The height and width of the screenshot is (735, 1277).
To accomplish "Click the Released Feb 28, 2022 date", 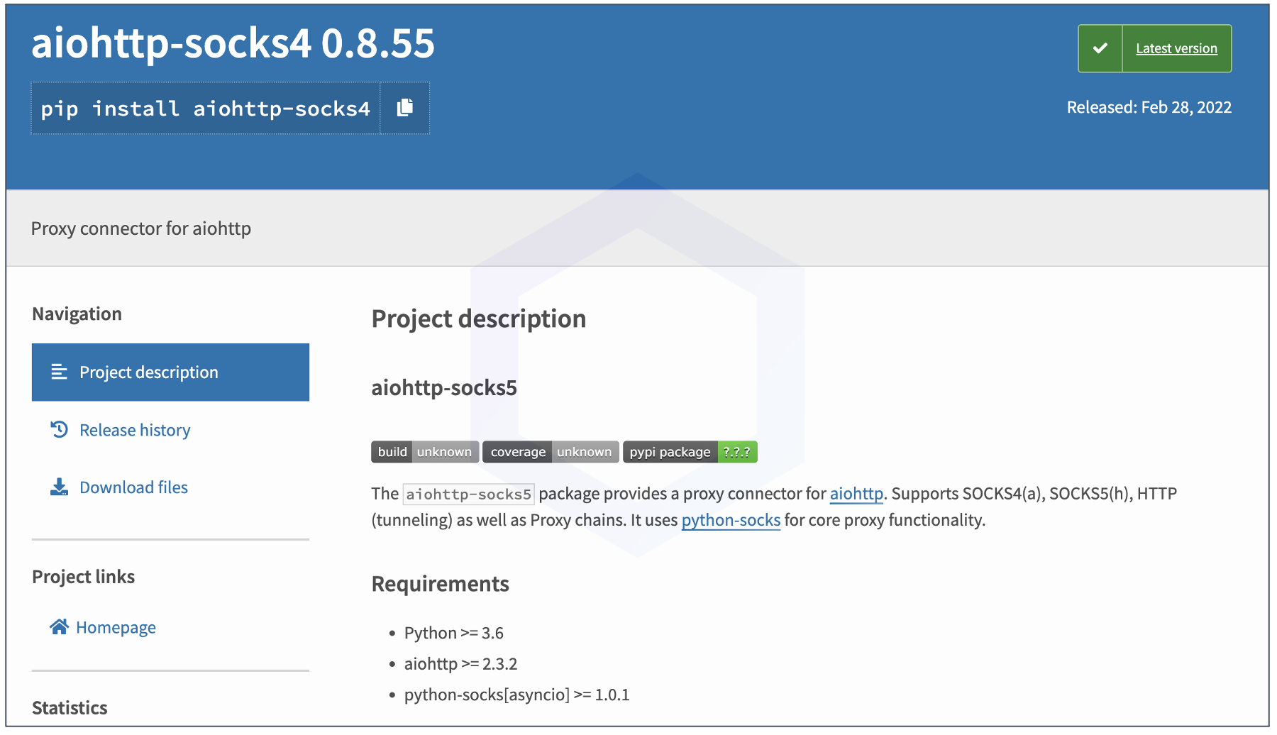I will coord(1149,107).
